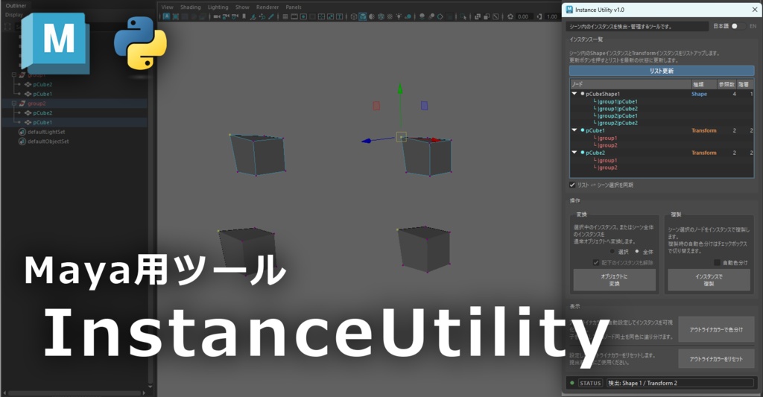763x397 pixels.
Task: Click the アウトライナカラーで色分け button
Action: (x=716, y=329)
